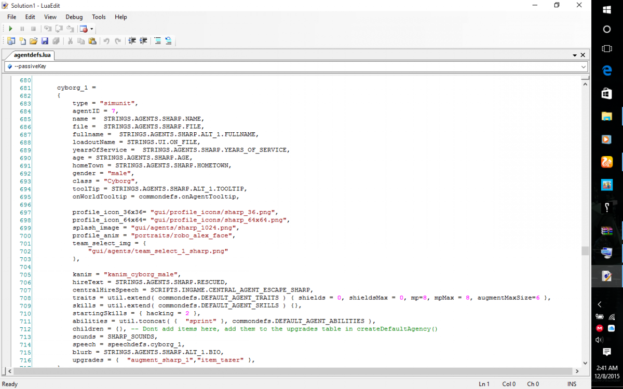Click the Unindent selection icon

(x=132, y=41)
